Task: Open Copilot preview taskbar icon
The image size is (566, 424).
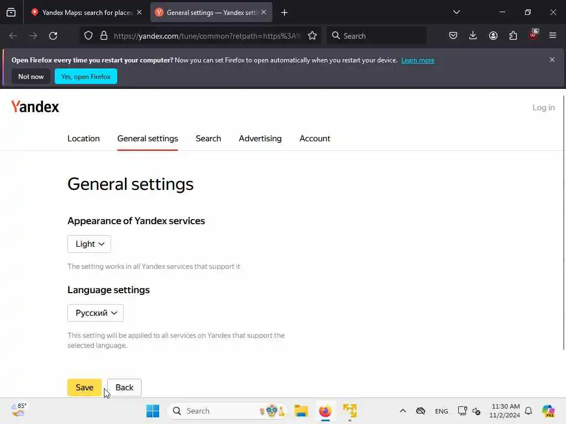Action: click(548, 411)
